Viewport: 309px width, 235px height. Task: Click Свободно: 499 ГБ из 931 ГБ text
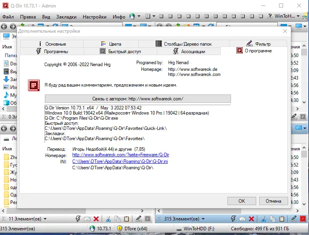point(260,228)
